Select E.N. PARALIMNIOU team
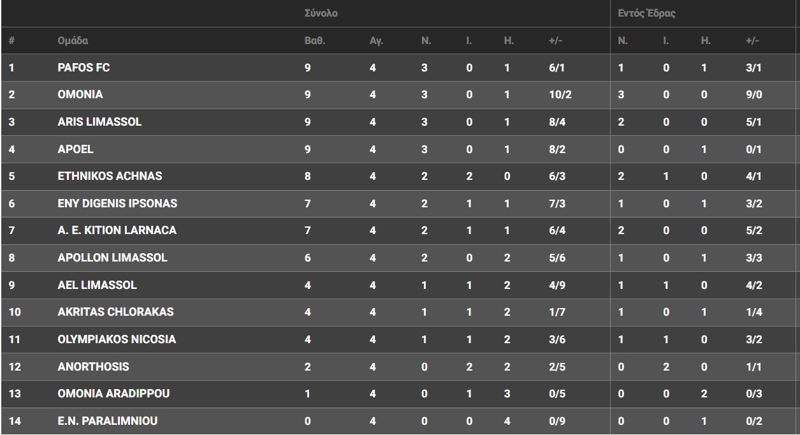Screen dimensions: 800x435 pos(107,421)
